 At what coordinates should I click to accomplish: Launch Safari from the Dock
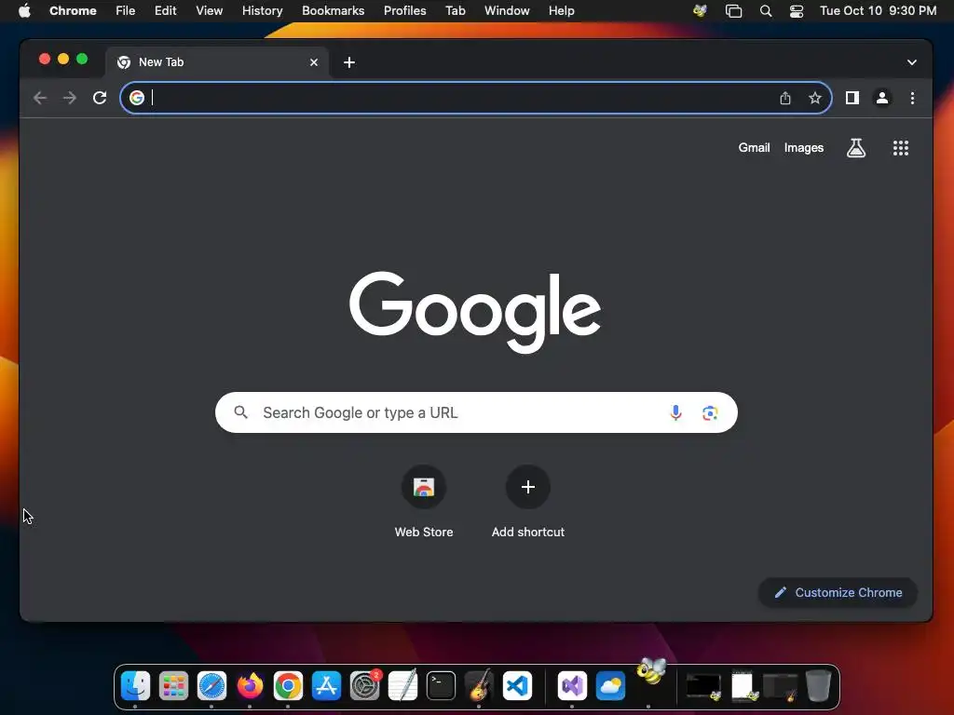[x=211, y=686]
